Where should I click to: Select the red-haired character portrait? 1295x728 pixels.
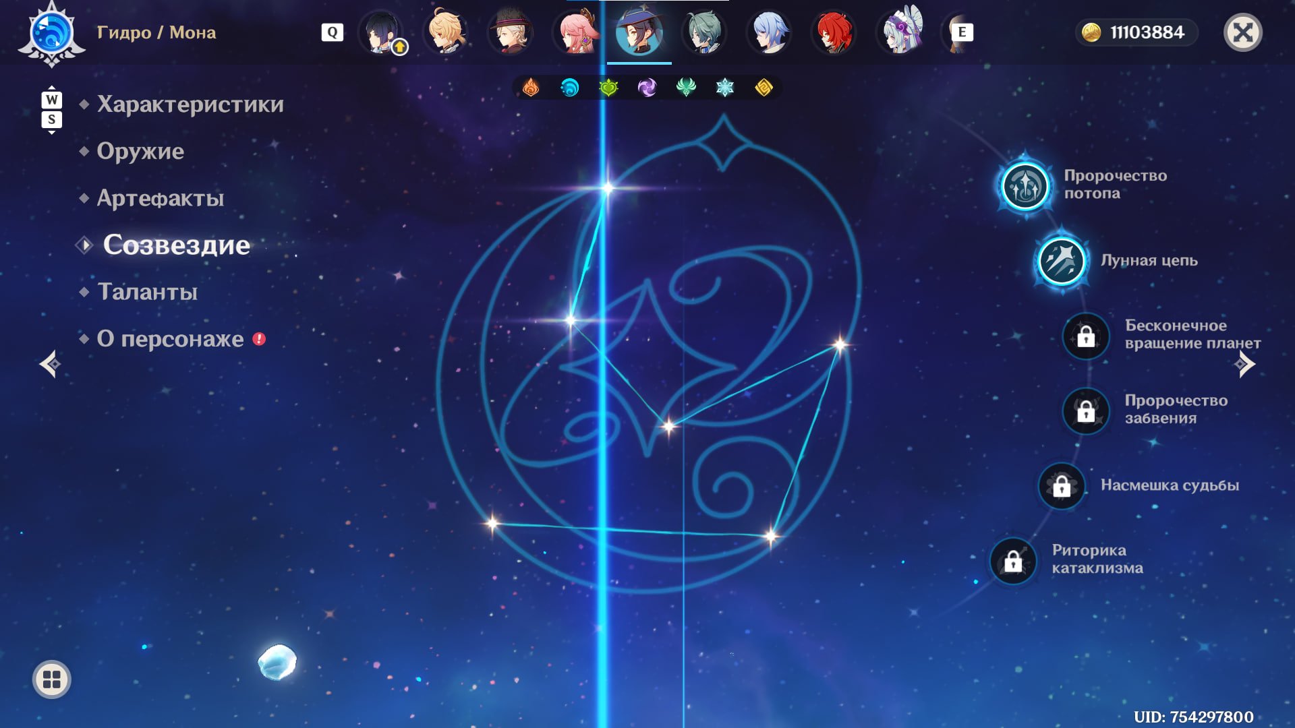click(834, 32)
